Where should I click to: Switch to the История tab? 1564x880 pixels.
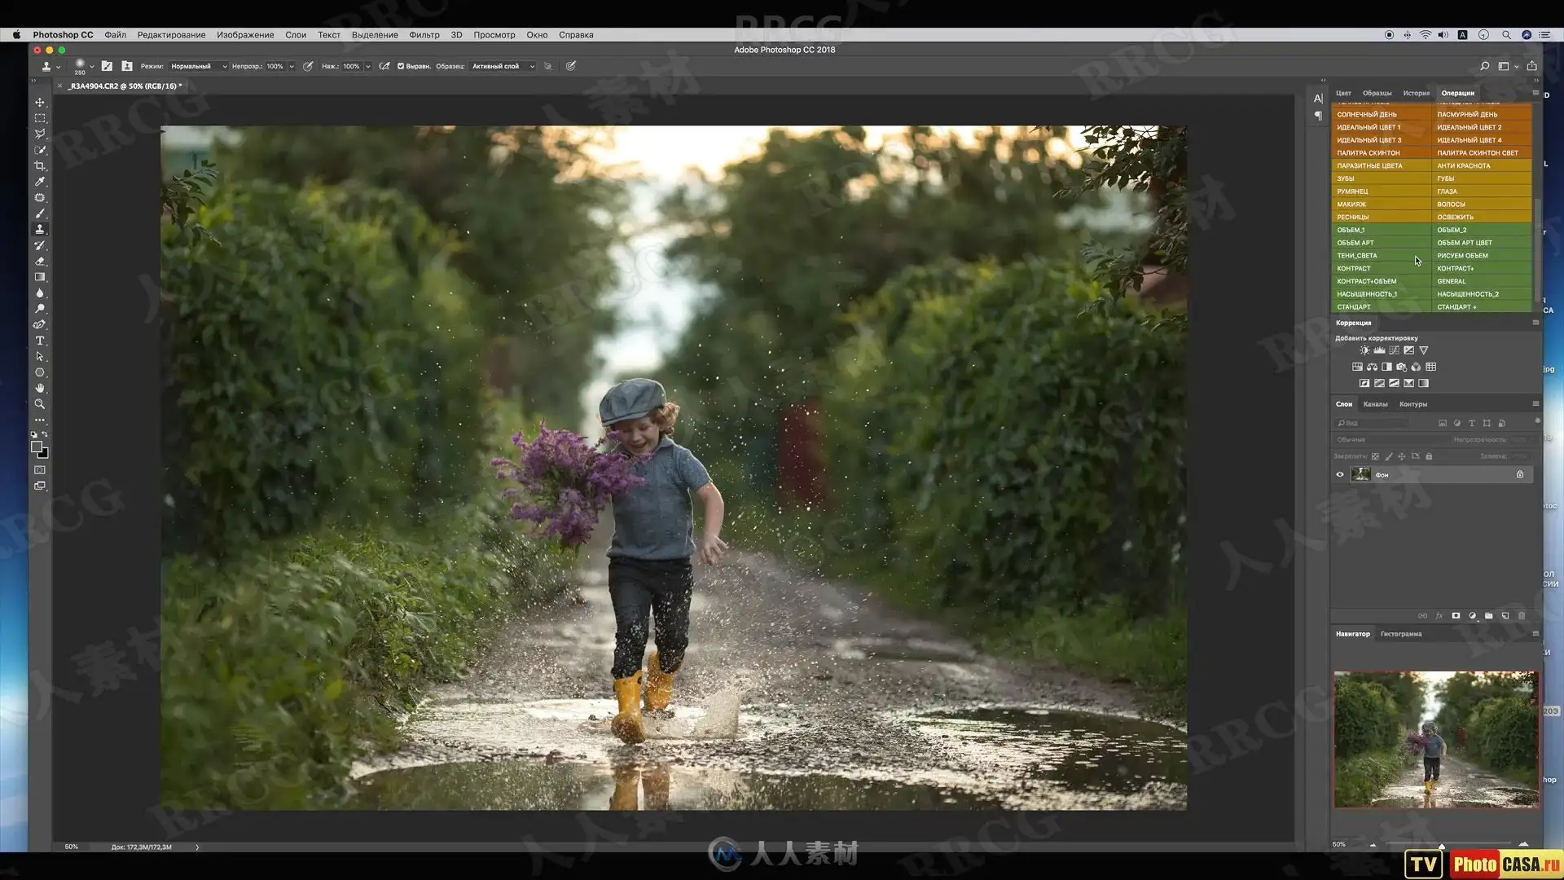[1416, 93]
